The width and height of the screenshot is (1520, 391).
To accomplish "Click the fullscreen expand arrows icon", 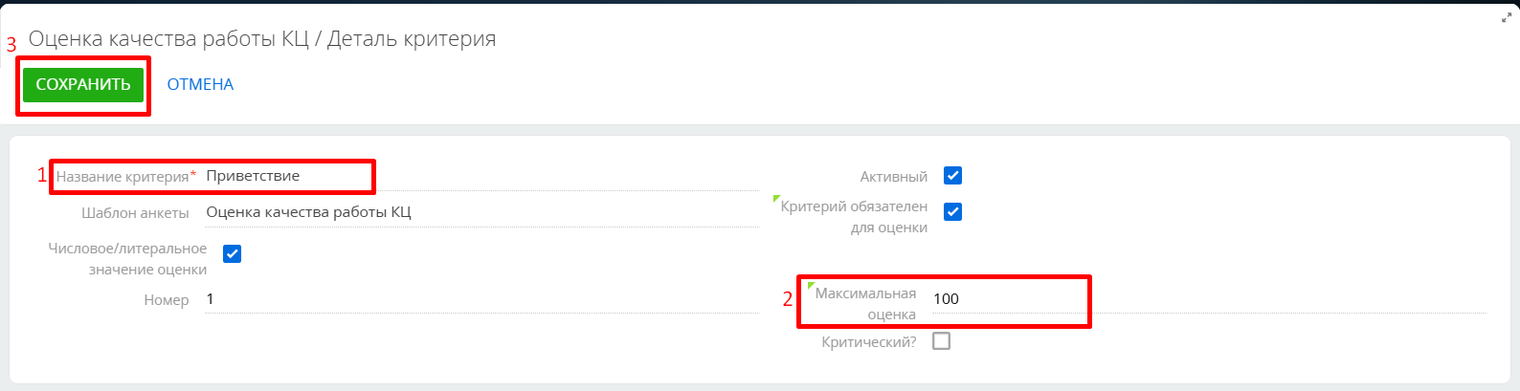I will click(1506, 17).
